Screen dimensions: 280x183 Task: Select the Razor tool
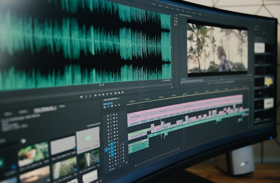[x=177, y=18]
